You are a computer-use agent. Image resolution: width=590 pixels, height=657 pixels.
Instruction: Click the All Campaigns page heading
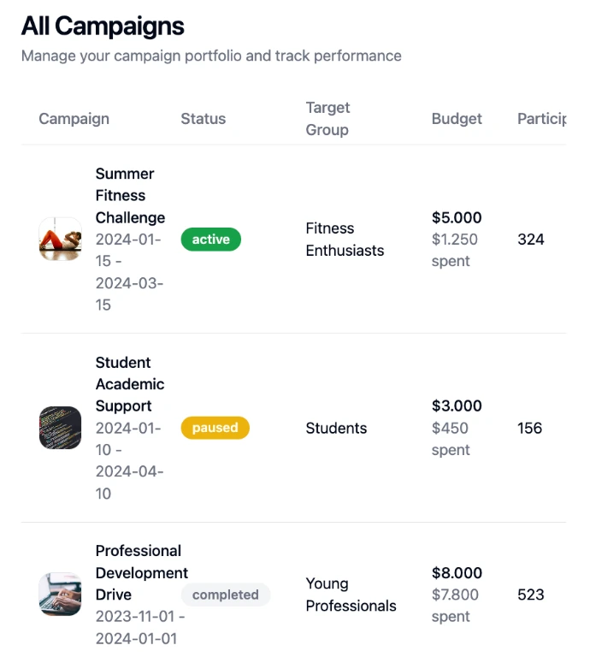[103, 26]
